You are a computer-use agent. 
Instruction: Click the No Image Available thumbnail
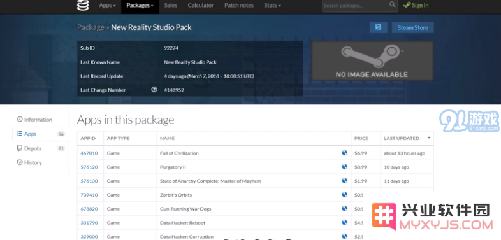(x=372, y=60)
